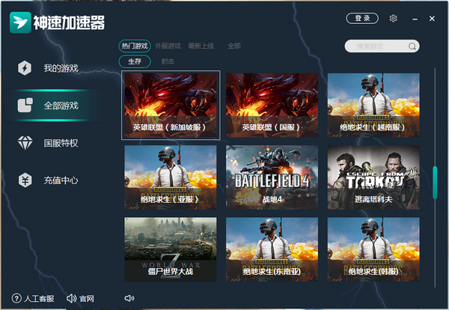Select the 射击 category filter
This screenshot has height=310, width=449.
pos(168,61)
